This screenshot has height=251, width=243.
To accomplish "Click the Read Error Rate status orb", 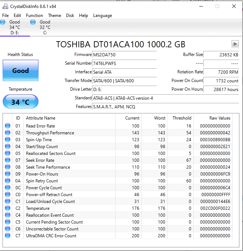I will coord(8,126).
